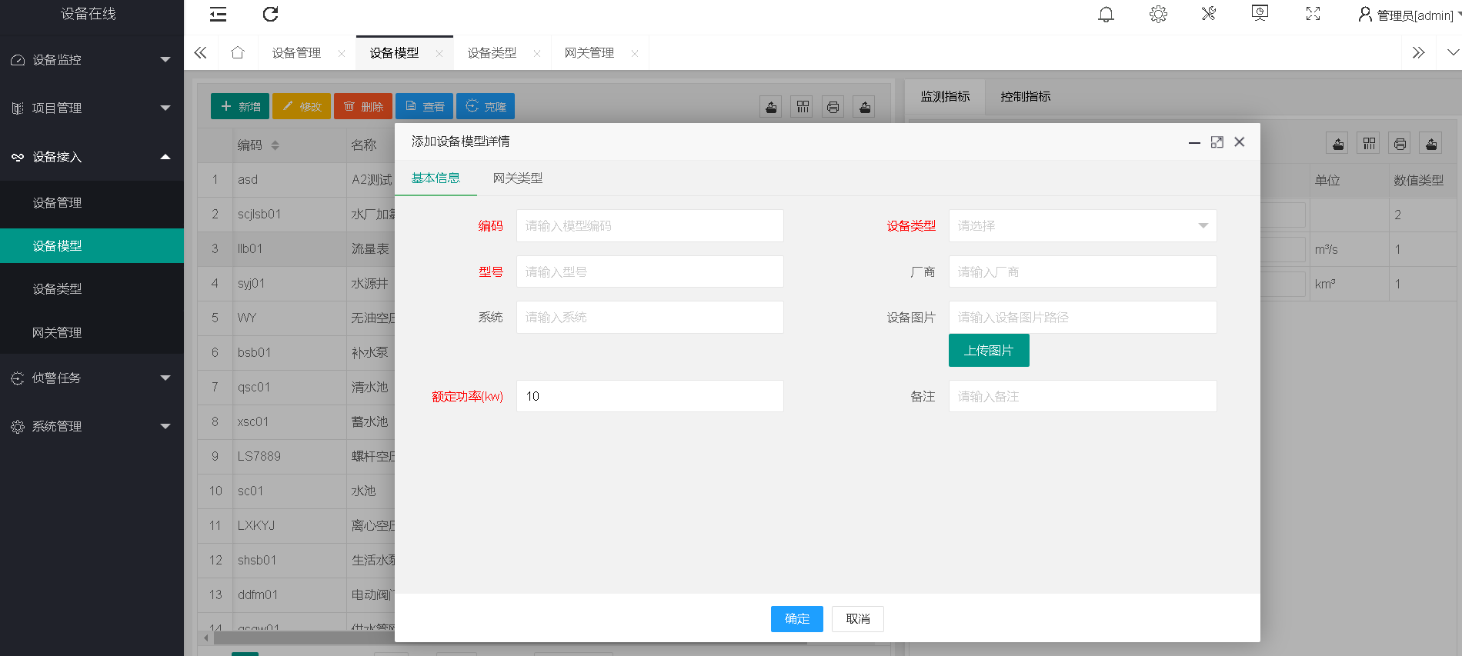Screen dimensions: 1462x656
Task: Close the 设备管理 tab
Action: click(342, 53)
